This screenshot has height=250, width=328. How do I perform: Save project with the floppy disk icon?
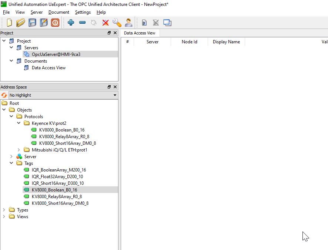(x=32, y=23)
